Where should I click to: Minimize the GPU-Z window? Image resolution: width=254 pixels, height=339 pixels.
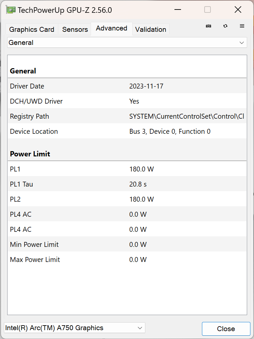pos(178,10)
